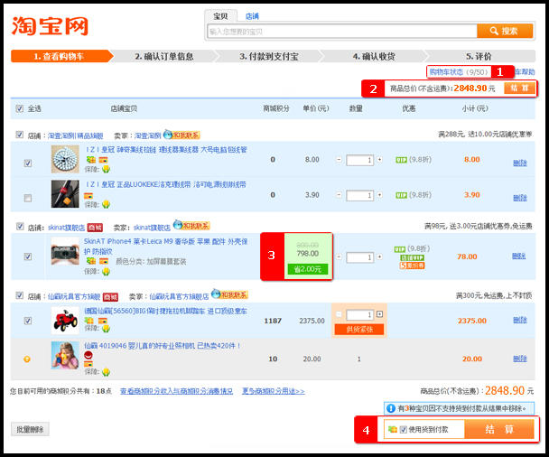Click the plus icon to increase tractor toy quantity
The image size is (549, 457).
point(379,314)
